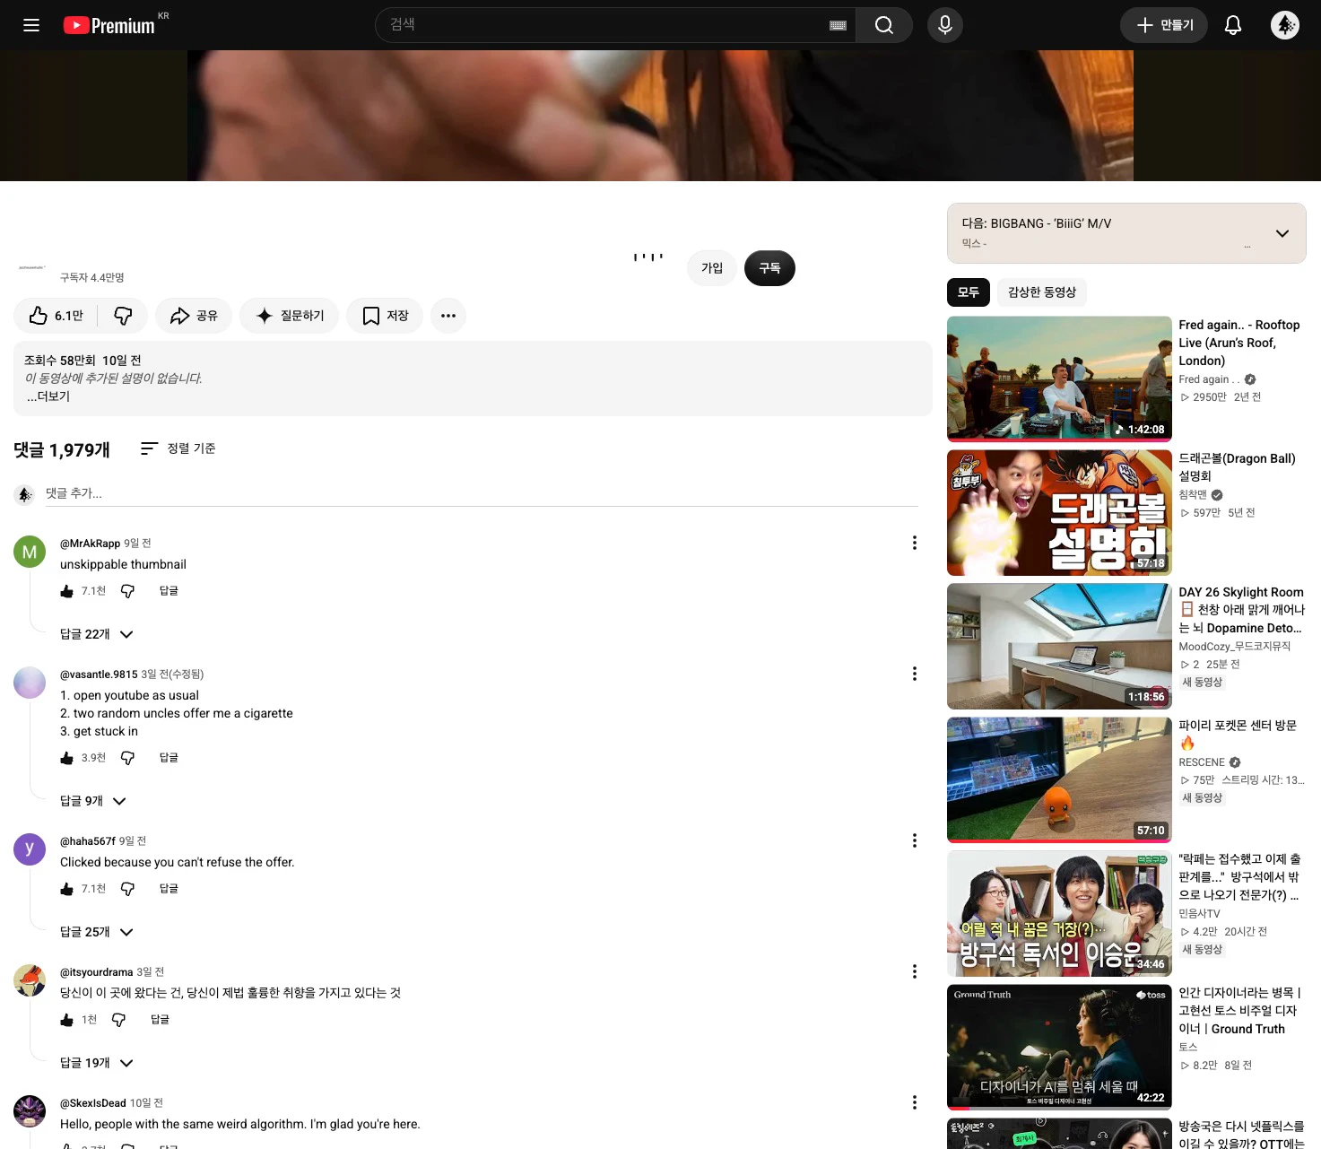Open DAY 26 Skylight Room thumbnail
Image resolution: width=1321 pixels, height=1149 pixels.
[1059, 647]
